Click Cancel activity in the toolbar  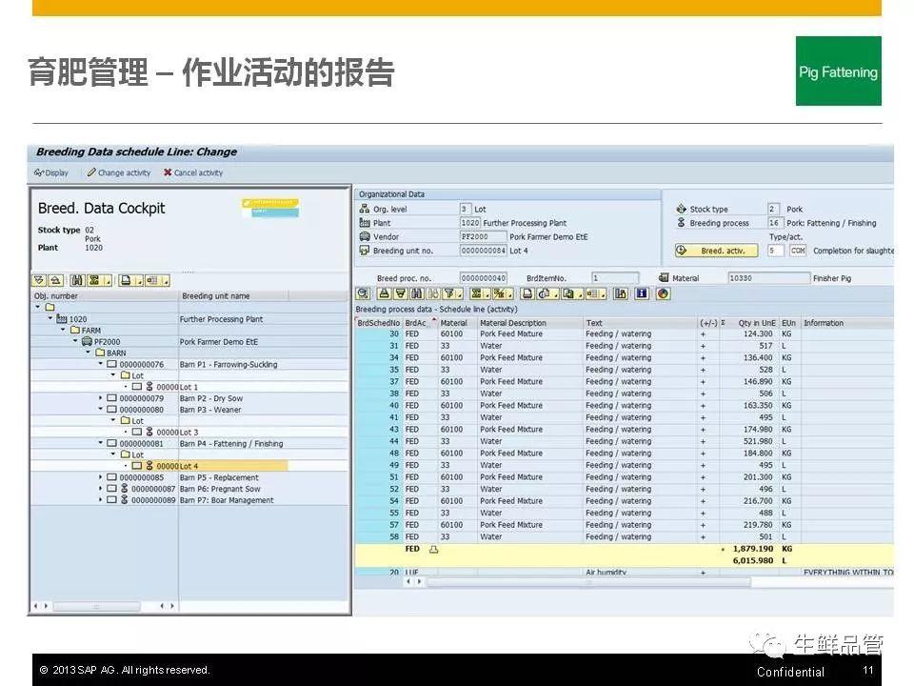click(x=192, y=173)
